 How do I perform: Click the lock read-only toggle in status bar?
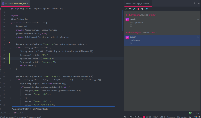[x=190, y=117]
